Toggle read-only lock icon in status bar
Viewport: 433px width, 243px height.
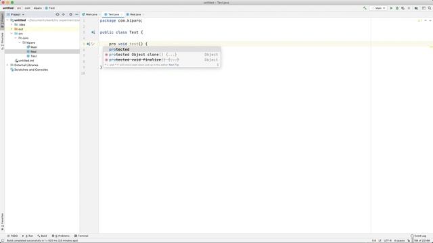(409, 240)
